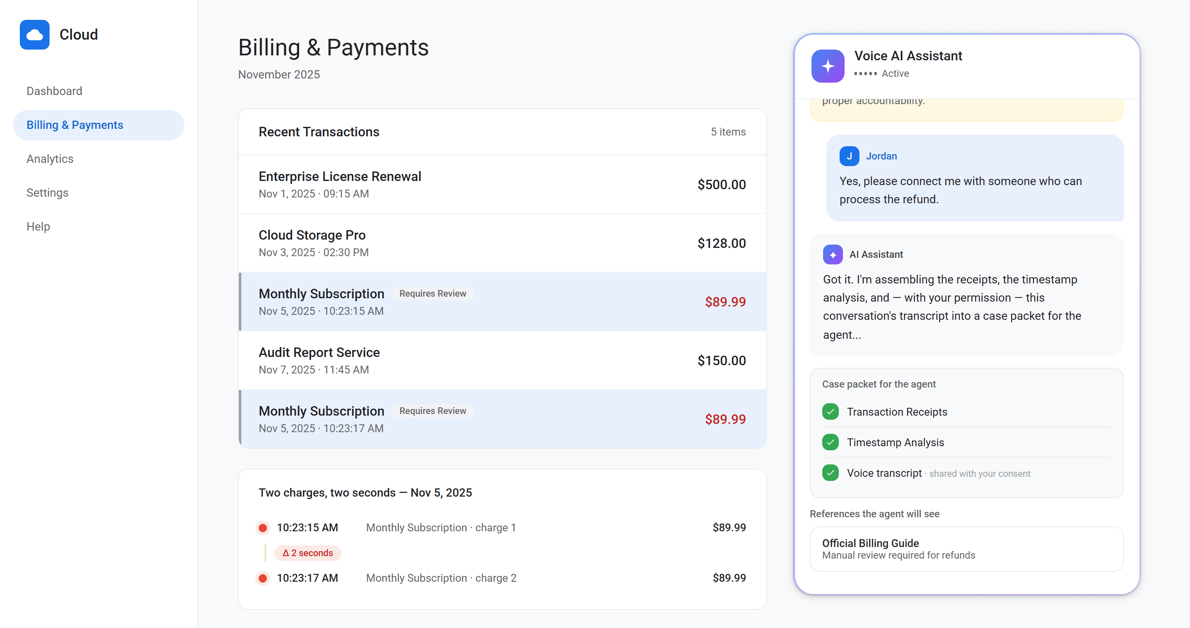Screen dimensions: 1190x628
Task: Click the 'Case packet for the agent' heading
Action: tap(878, 384)
